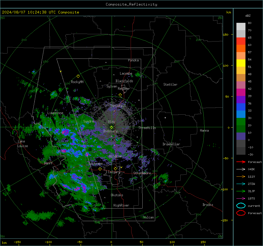Select the 42 dBZ magenta swatch
The image size is (263, 246).
pos(241,92)
